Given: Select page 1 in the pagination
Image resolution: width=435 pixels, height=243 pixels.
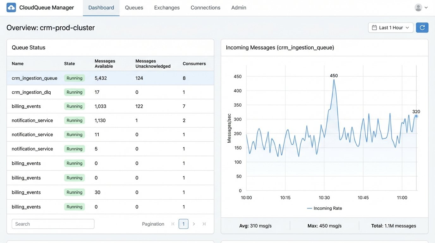Looking at the screenshot, I should pos(183,224).
